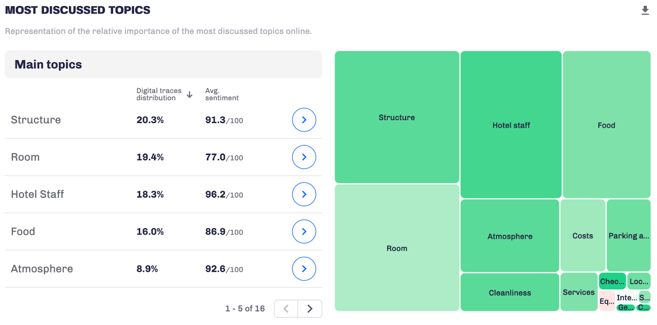Select the pink Eq... treemap tile

(x=606, y=301)
